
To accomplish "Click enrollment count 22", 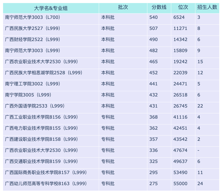I will [x=200, y=106].
